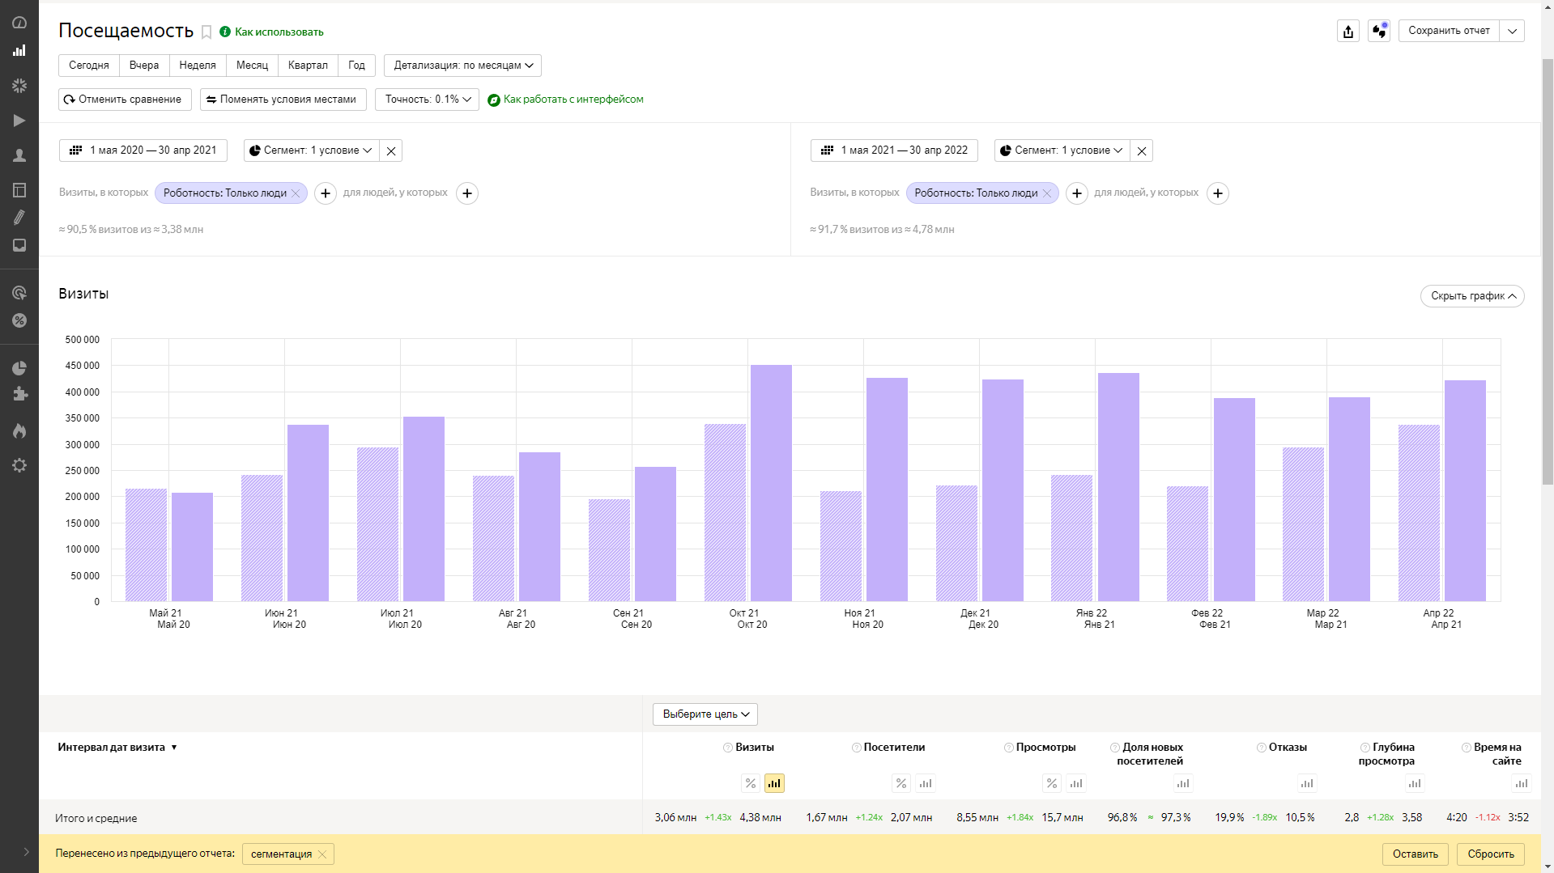Add people condition plus in left segment

[x=467, y=193]
